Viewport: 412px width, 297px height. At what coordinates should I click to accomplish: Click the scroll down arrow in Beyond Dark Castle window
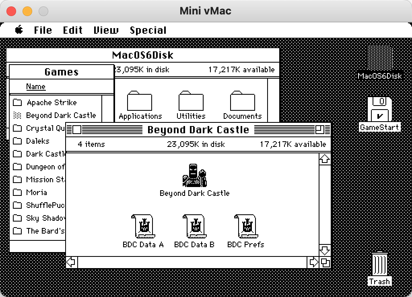pyautogui.click(x=325, y=250)
